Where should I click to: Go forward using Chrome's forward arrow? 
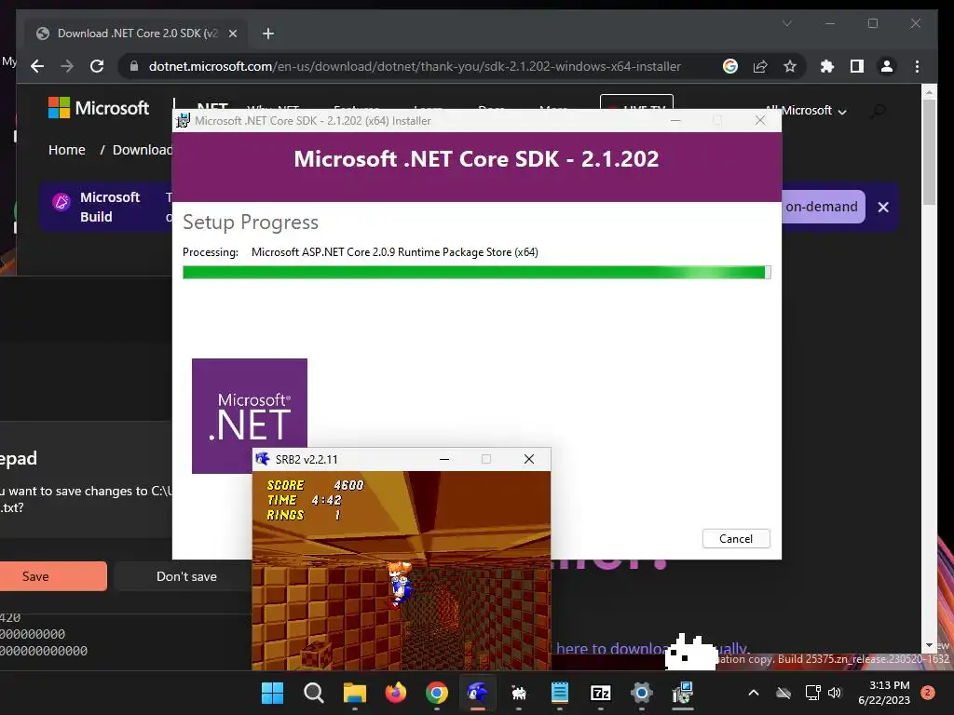click(x=67, y=66)
